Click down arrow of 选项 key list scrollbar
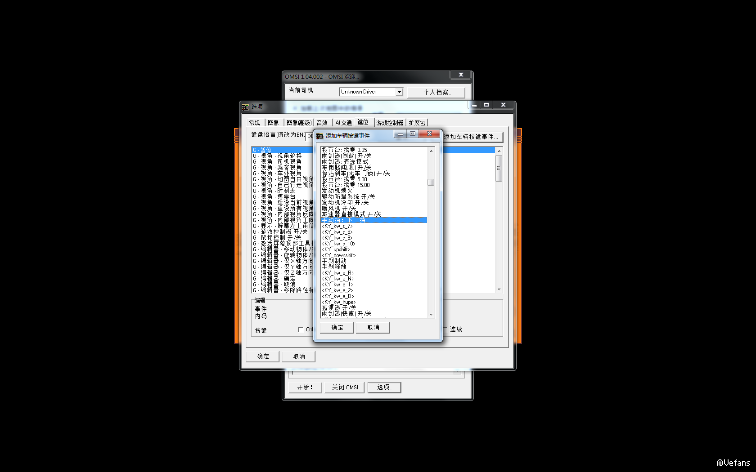The image size is (756, 472). 499,289
